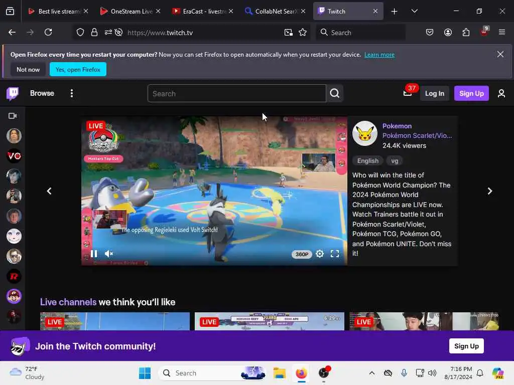The width and height of the screenshot is (514, 385).
Task: Open the Firefox View icon
Action: click(x=10, y=11)
